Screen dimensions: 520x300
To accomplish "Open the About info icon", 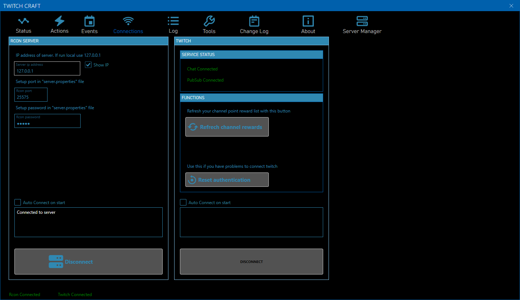I will tap(308, 21).
